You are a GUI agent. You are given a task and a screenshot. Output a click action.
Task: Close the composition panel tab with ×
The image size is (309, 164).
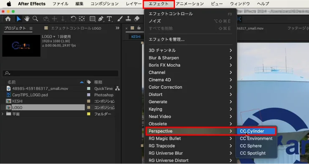click(127, 28)
